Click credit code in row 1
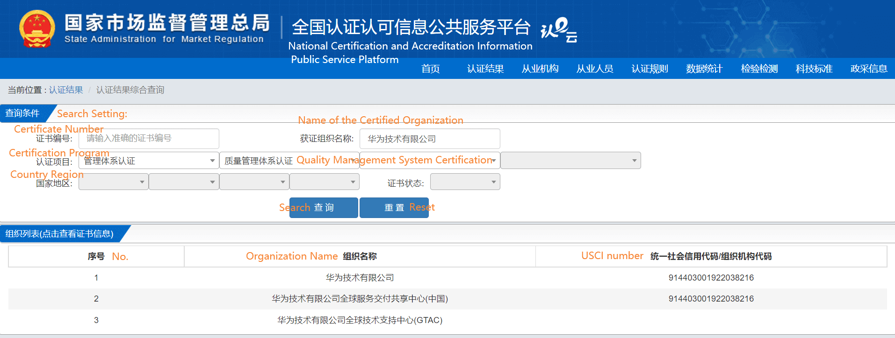 (711, 278)
